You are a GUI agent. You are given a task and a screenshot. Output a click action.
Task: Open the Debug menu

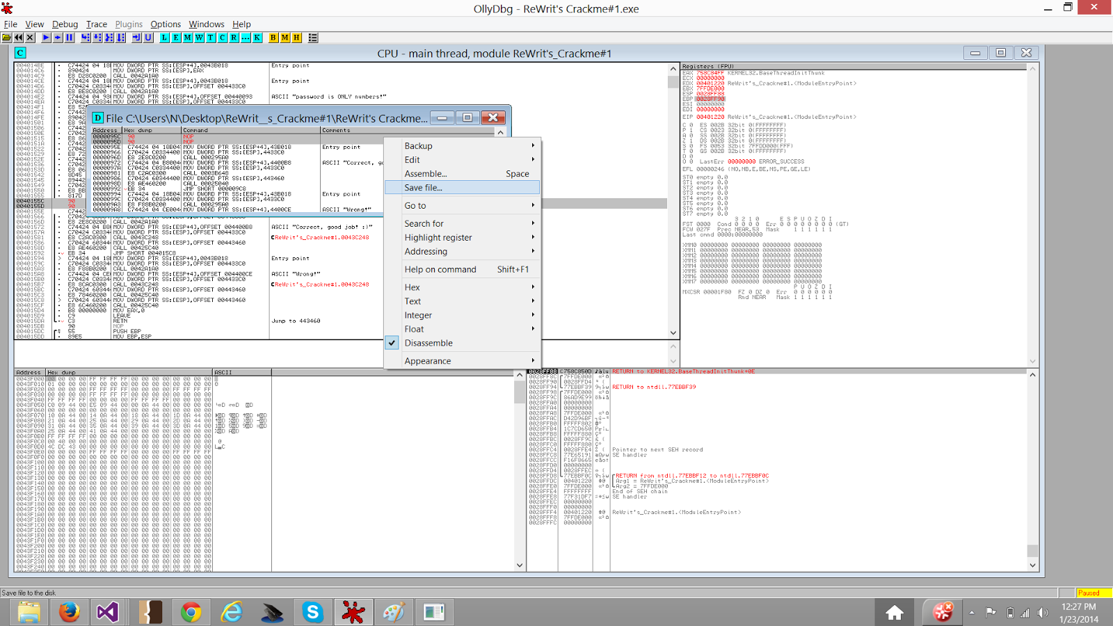point(65,24)
